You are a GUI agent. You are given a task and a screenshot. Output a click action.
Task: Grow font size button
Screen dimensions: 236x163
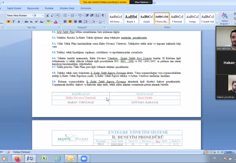pyautogui.click(x=47, y=15)
